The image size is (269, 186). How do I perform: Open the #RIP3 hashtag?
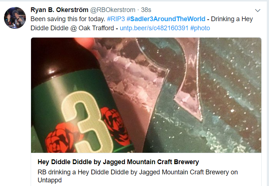(116, 19)
